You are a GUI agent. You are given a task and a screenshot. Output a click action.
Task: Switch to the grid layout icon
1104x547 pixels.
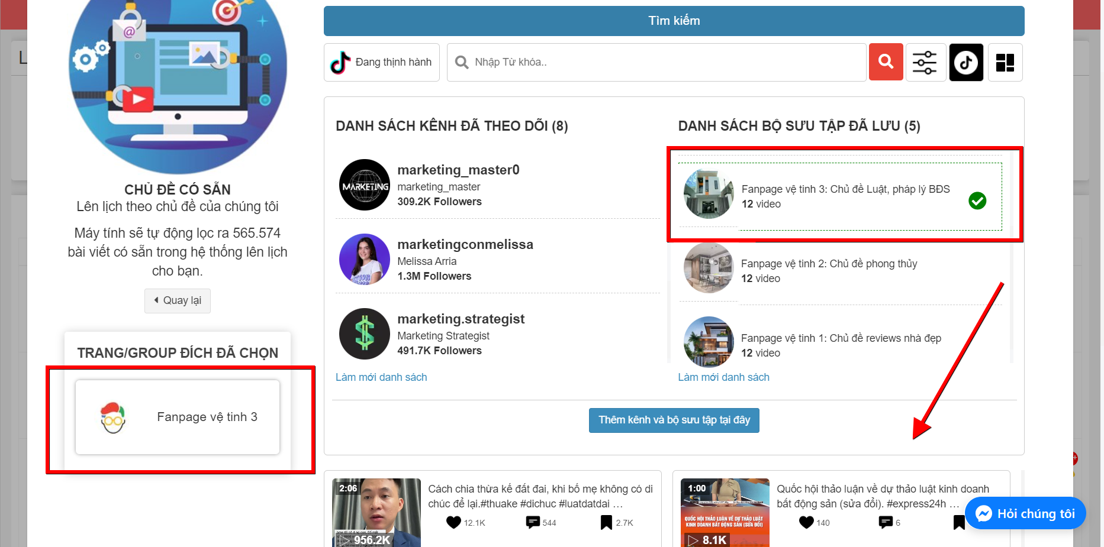point(1005,62)
